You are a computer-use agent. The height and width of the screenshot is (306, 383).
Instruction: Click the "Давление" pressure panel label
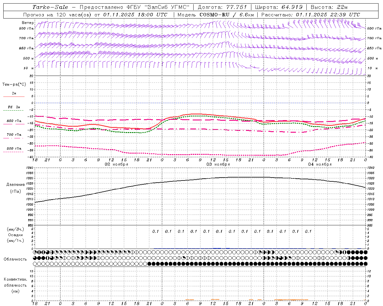16,185
